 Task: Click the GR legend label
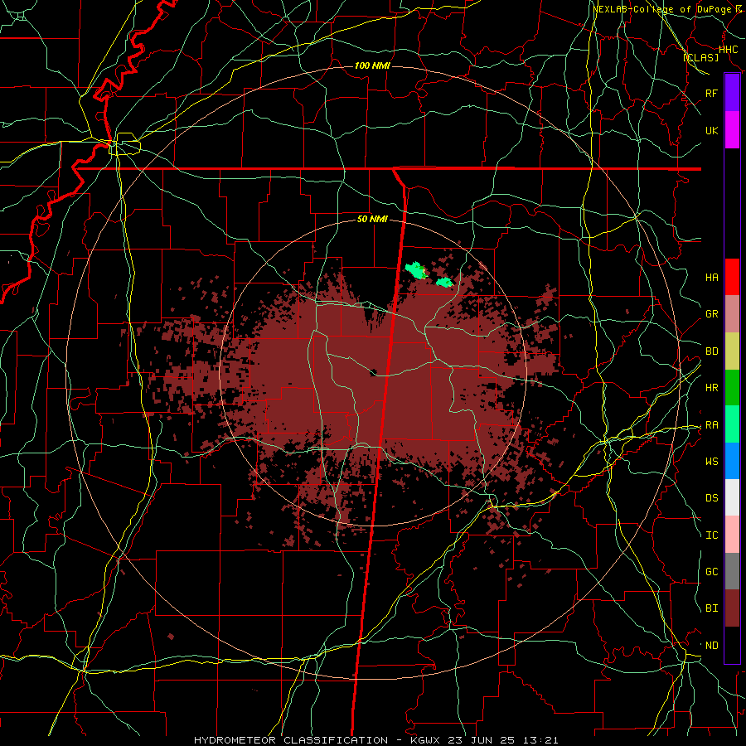coord(712,314)
